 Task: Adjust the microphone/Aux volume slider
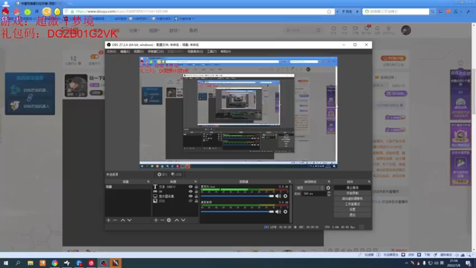coord(237,196)
